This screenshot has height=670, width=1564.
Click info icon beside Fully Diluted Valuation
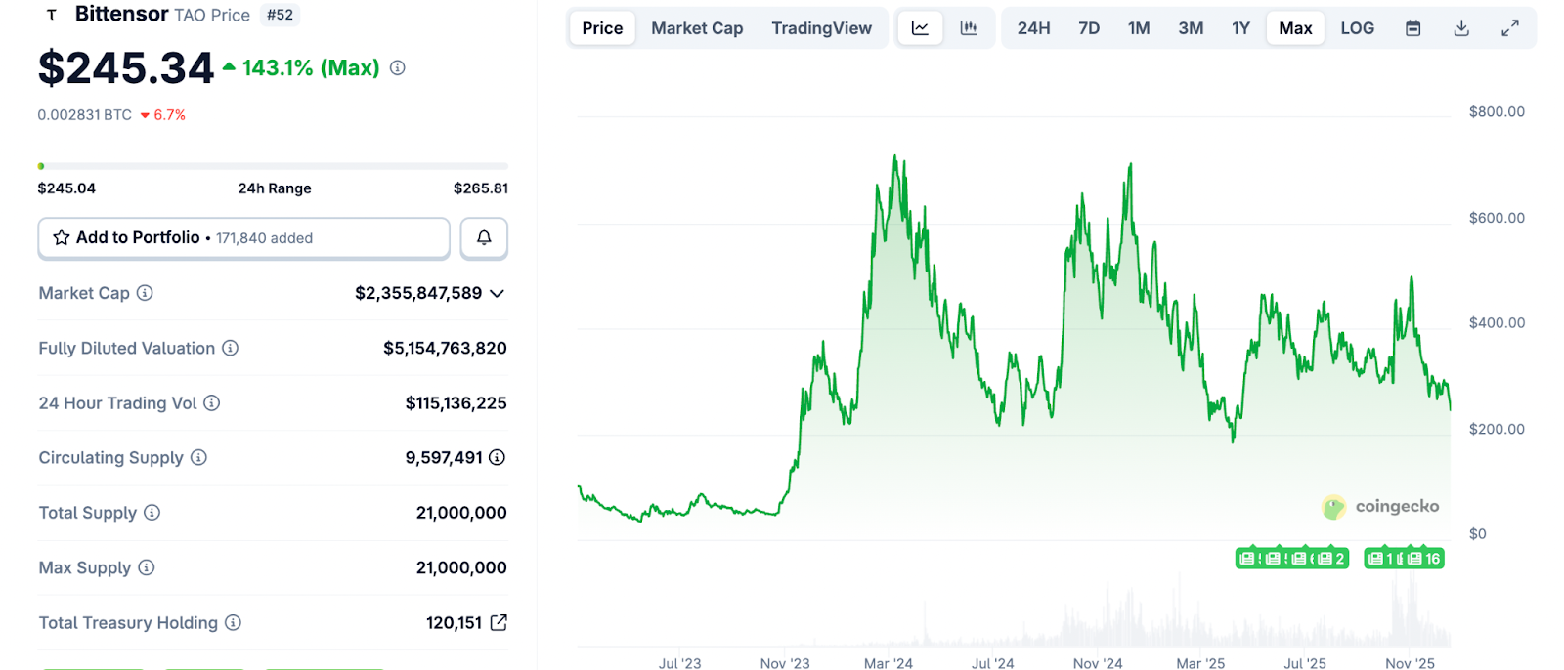point(231,348)
